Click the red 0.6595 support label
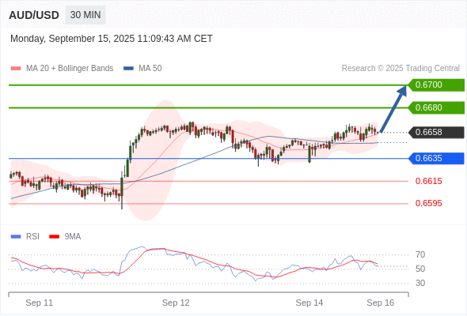 [x=428, y=203]
